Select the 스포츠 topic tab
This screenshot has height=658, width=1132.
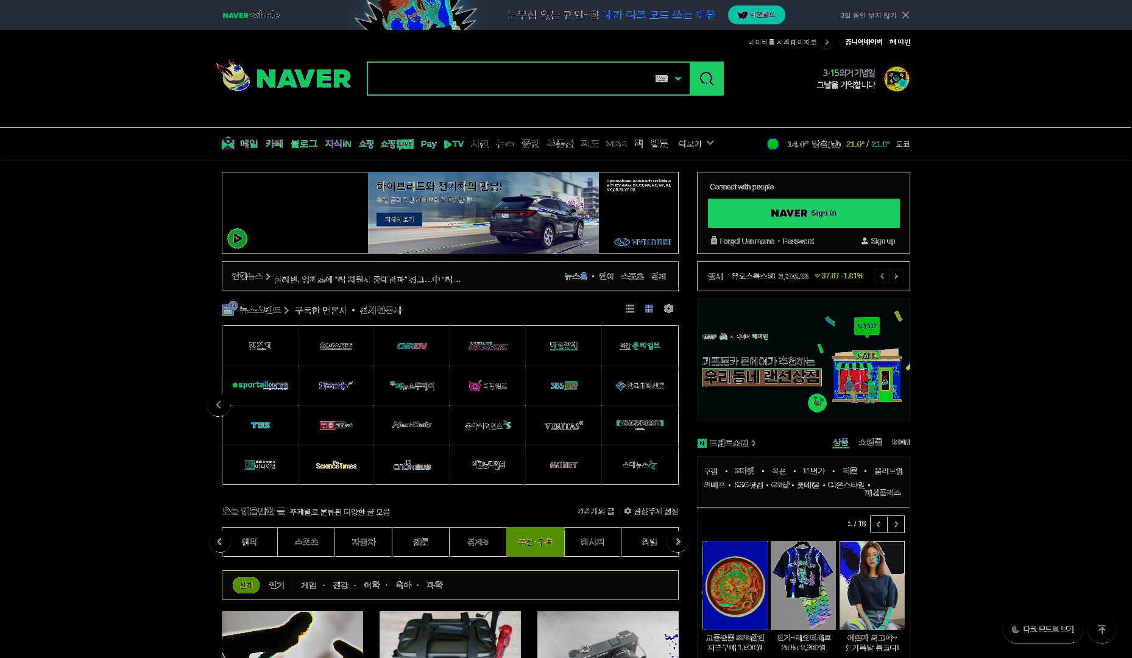pyautogui.click(x=306, y=542)
